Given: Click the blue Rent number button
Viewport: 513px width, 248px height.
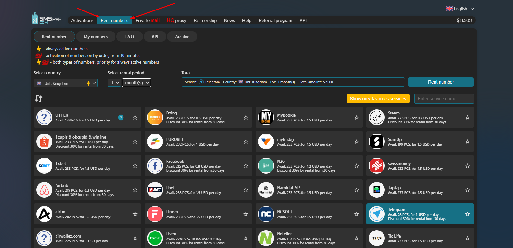Looking at the screenshot, I should point(441,82).
